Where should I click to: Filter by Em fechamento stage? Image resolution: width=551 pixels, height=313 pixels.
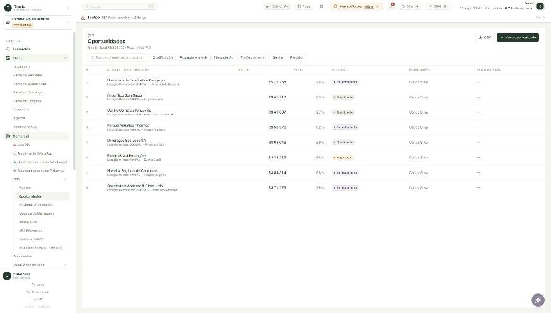pos(253,57)
